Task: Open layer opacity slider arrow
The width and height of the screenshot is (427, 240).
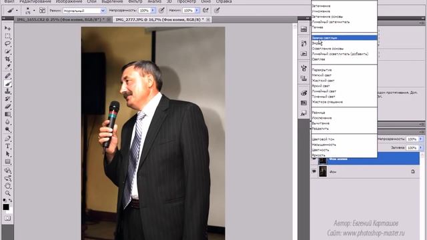Action: (421, 139)
